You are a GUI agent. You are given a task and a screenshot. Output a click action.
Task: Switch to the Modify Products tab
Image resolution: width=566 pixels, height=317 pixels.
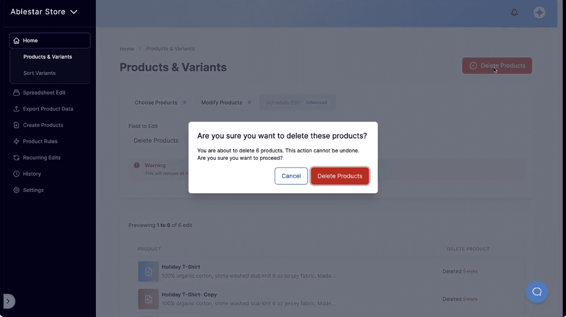(221, 102)
